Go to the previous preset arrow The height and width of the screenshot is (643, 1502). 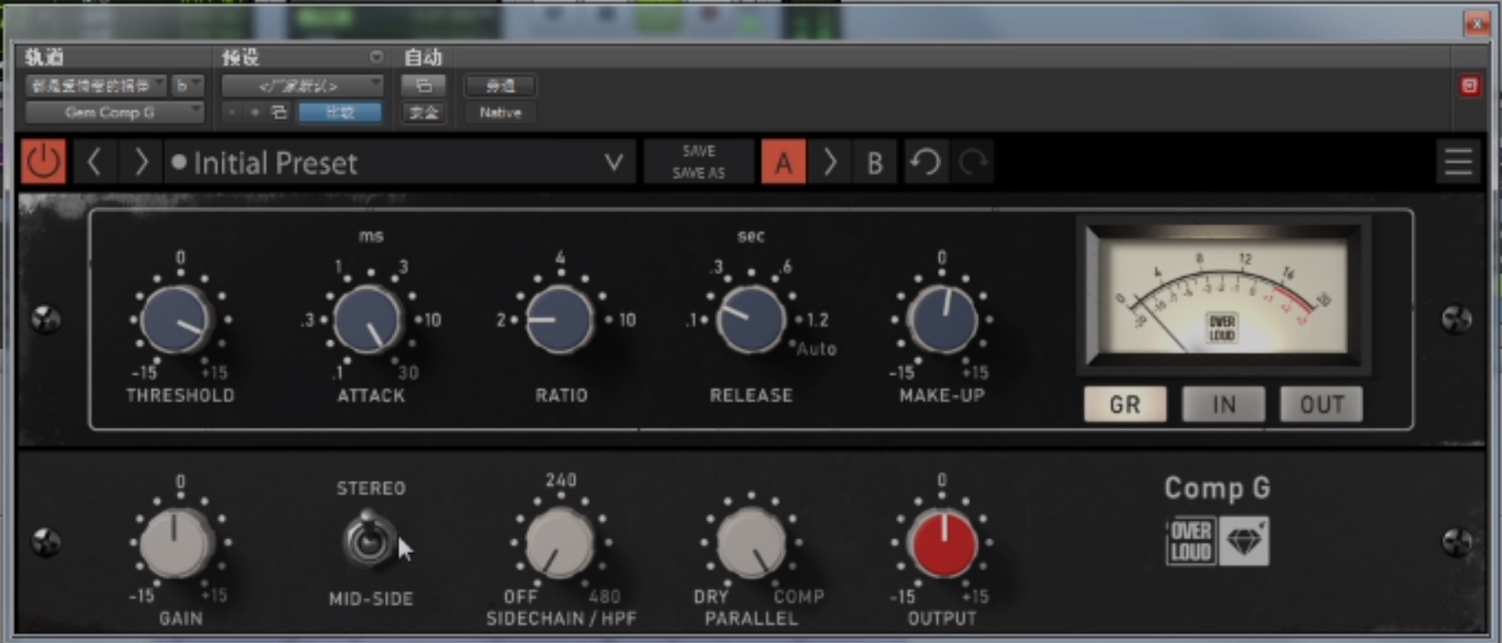click(94, 161)
